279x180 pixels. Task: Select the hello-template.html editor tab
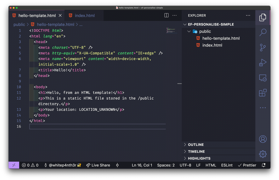click(x=37, y=15)
